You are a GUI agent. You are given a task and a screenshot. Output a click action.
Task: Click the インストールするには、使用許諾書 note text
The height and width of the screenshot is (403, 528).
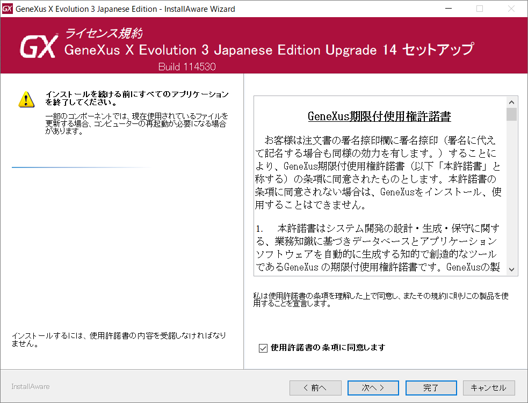coord(119,340)
